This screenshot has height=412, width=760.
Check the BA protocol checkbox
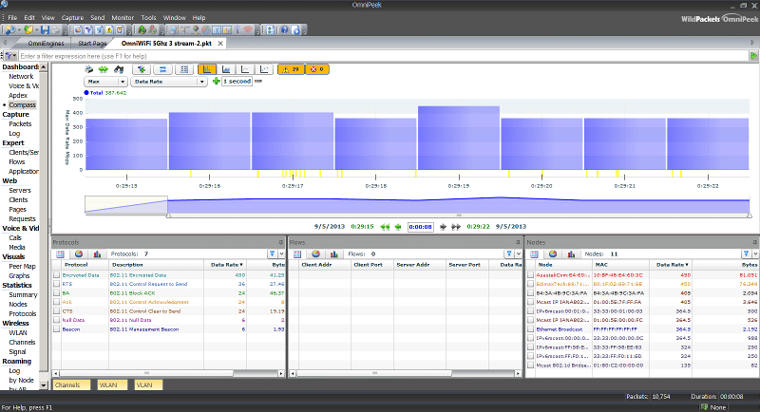(57, 293)
